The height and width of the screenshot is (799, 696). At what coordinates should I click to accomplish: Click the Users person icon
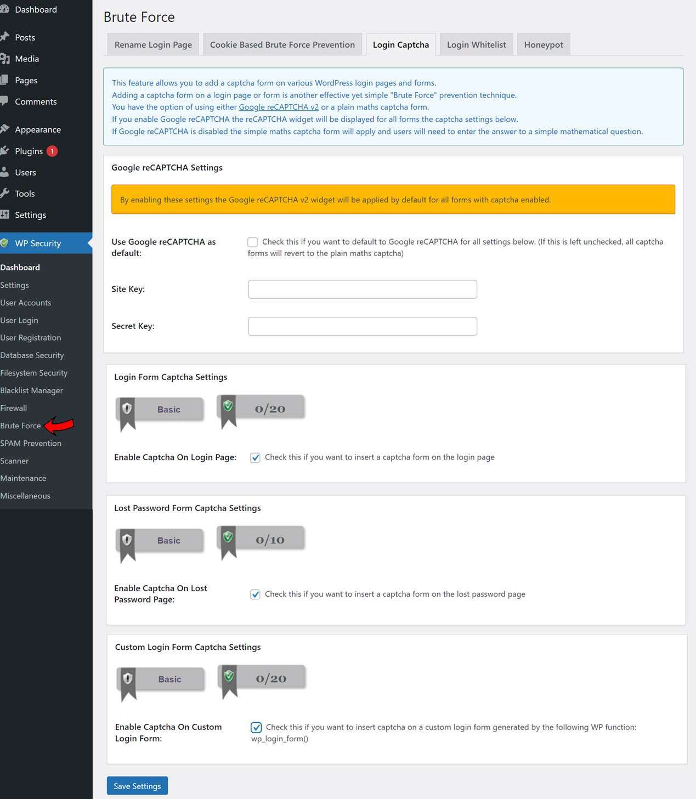click(4, 172)
